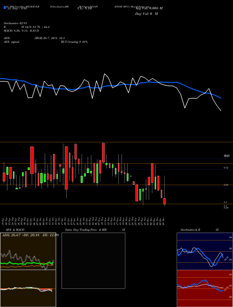
Task: Open the empty intraday trading price panel
Action: pos(93,260)
